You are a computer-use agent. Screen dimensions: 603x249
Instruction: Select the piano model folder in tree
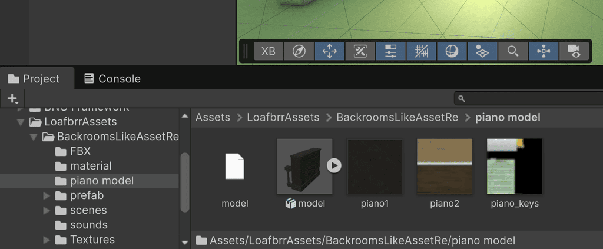[90, 181]
